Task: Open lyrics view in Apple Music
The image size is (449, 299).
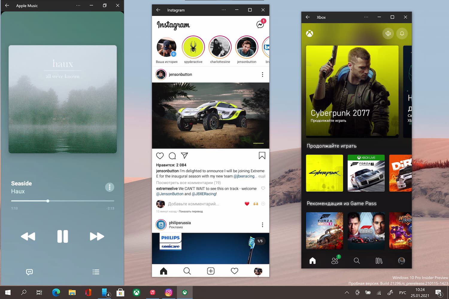Action: click(29, 272)
